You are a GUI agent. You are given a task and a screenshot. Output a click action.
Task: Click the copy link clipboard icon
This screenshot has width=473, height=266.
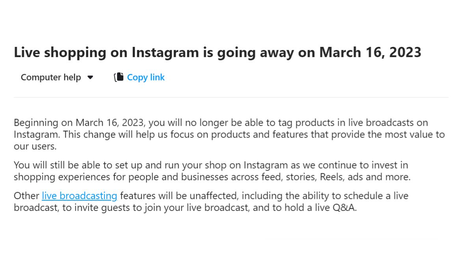[x=119, y=77]
